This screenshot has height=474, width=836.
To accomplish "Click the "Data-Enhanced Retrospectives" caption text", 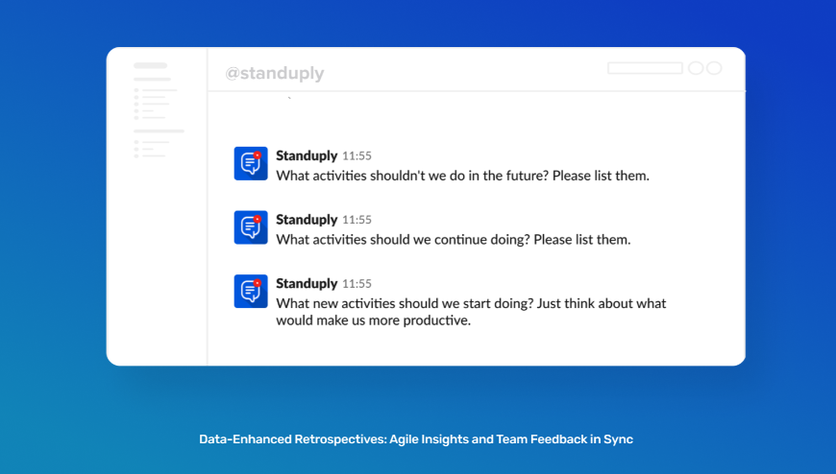I will 416,439.
